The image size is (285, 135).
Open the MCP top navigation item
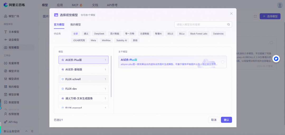(75, 5)
